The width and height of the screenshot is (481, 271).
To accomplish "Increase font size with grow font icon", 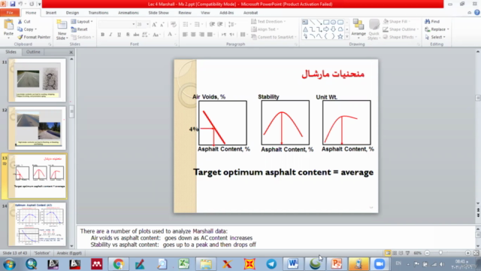I will pyautogui.click(x=154, y=24).
